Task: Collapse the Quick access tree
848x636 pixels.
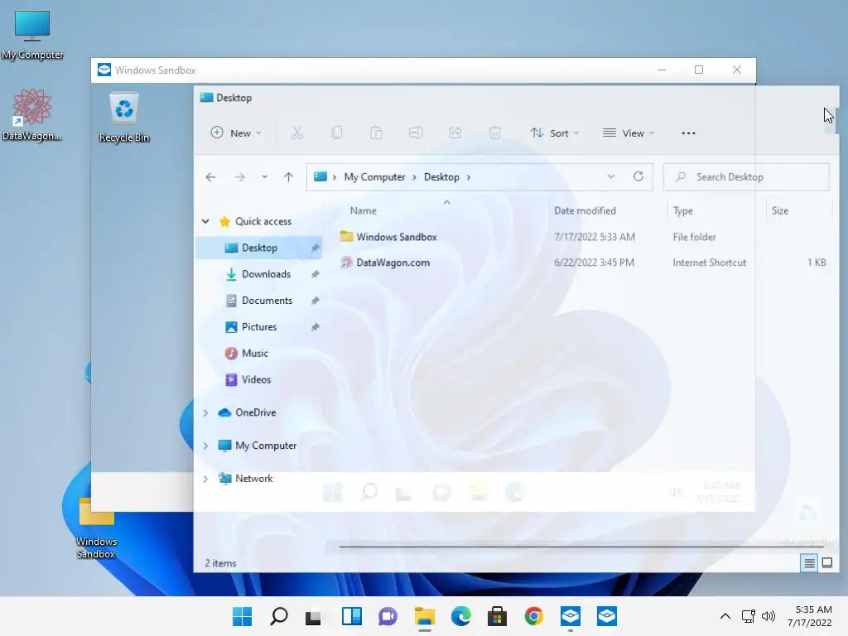Action: click(205, 221)
